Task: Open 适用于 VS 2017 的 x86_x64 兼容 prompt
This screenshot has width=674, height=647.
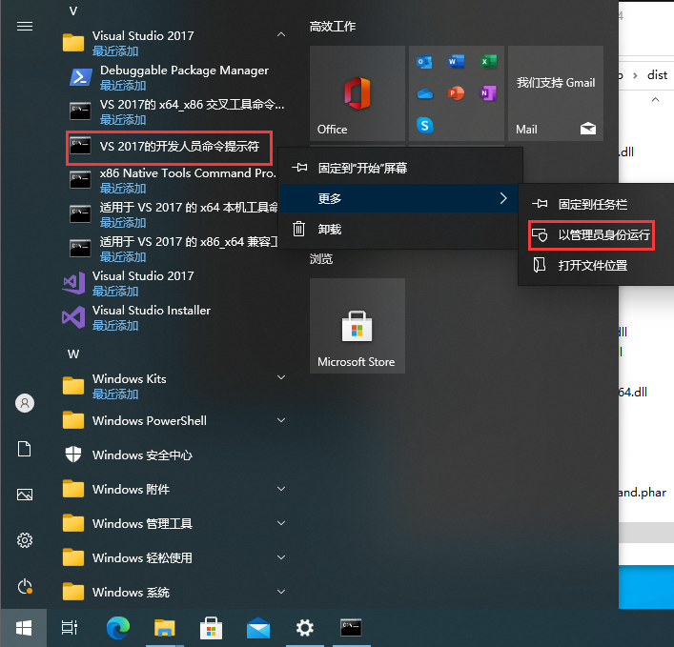Action: point(172,249)
